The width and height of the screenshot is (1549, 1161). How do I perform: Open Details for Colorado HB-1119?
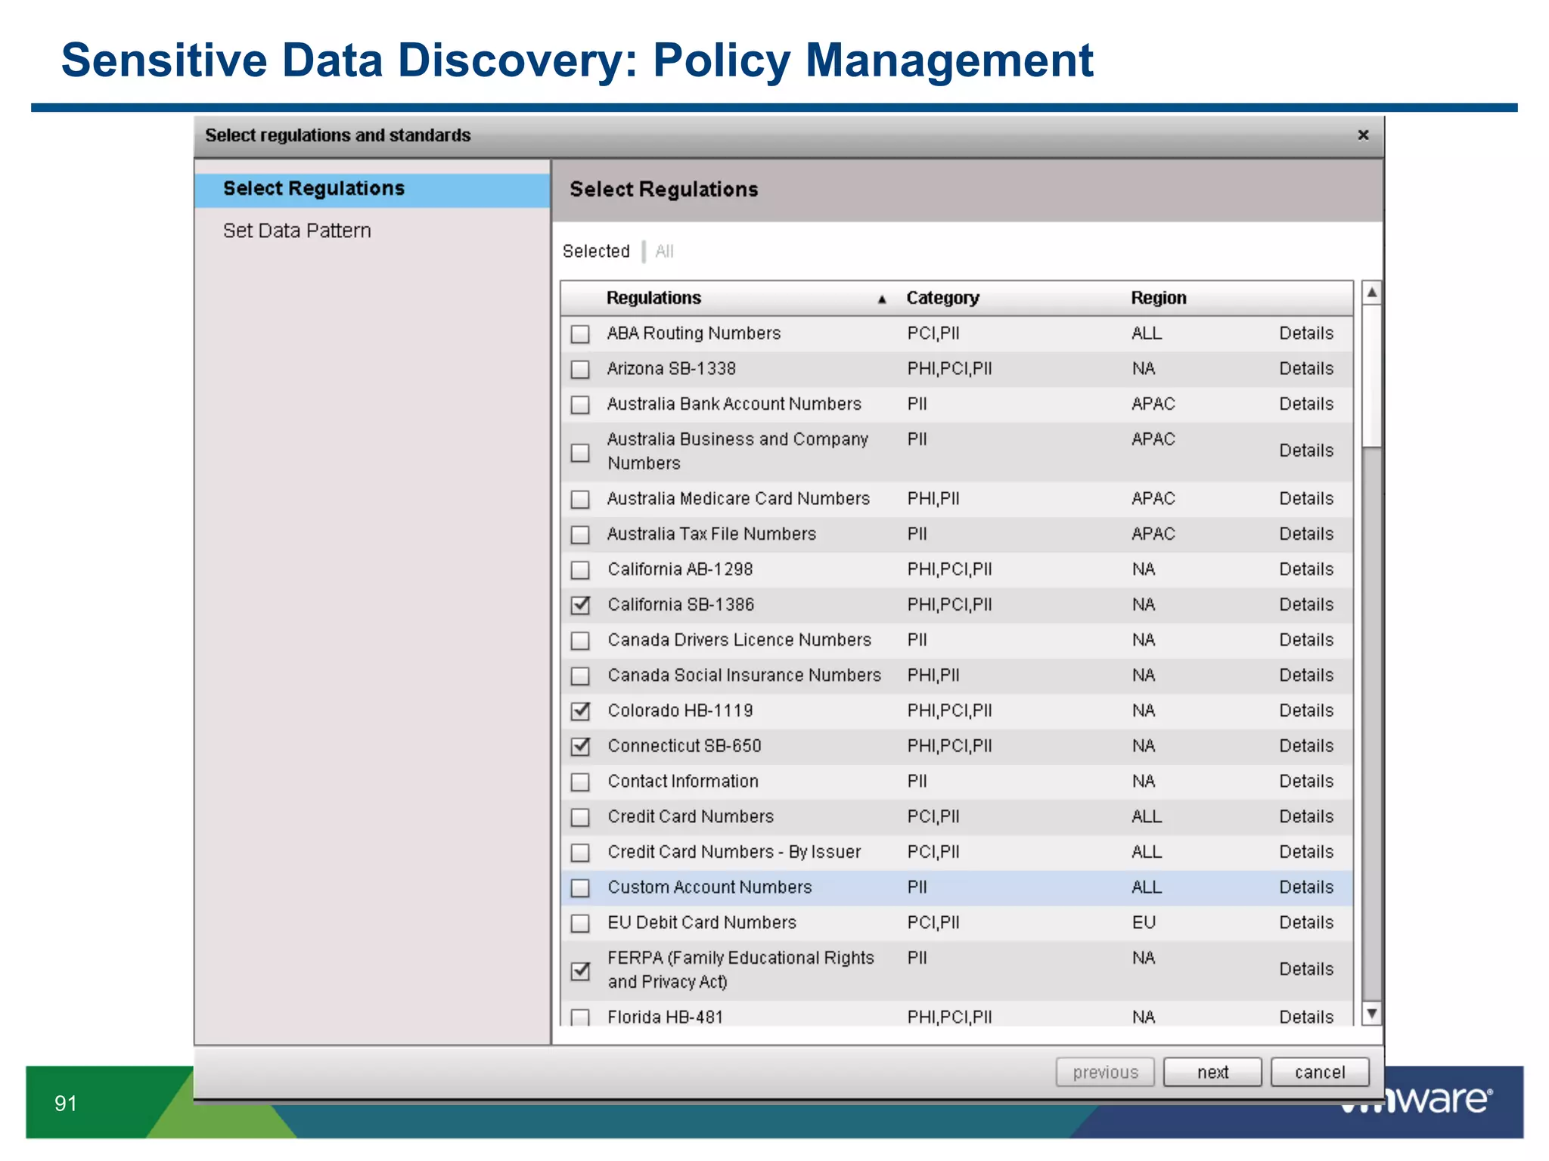coord(1306,711)
